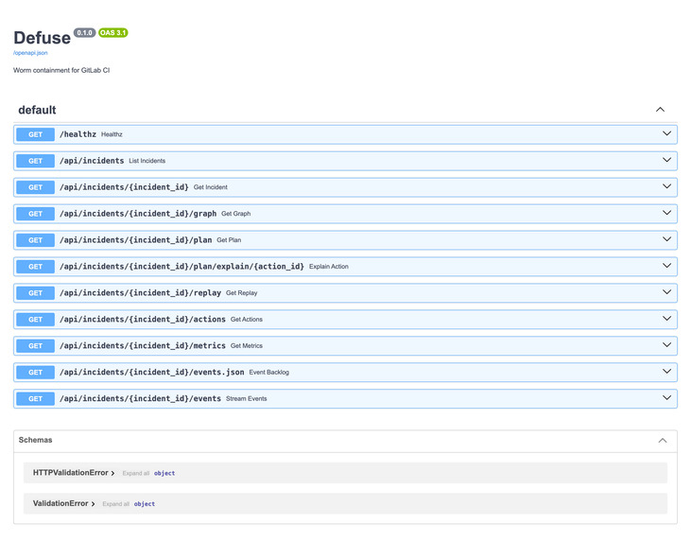Image resolution: width=691 pixels, height=542 pixels.
Task: Expand the ValidationError schema arrow
Action: click(x=93, y=504)
